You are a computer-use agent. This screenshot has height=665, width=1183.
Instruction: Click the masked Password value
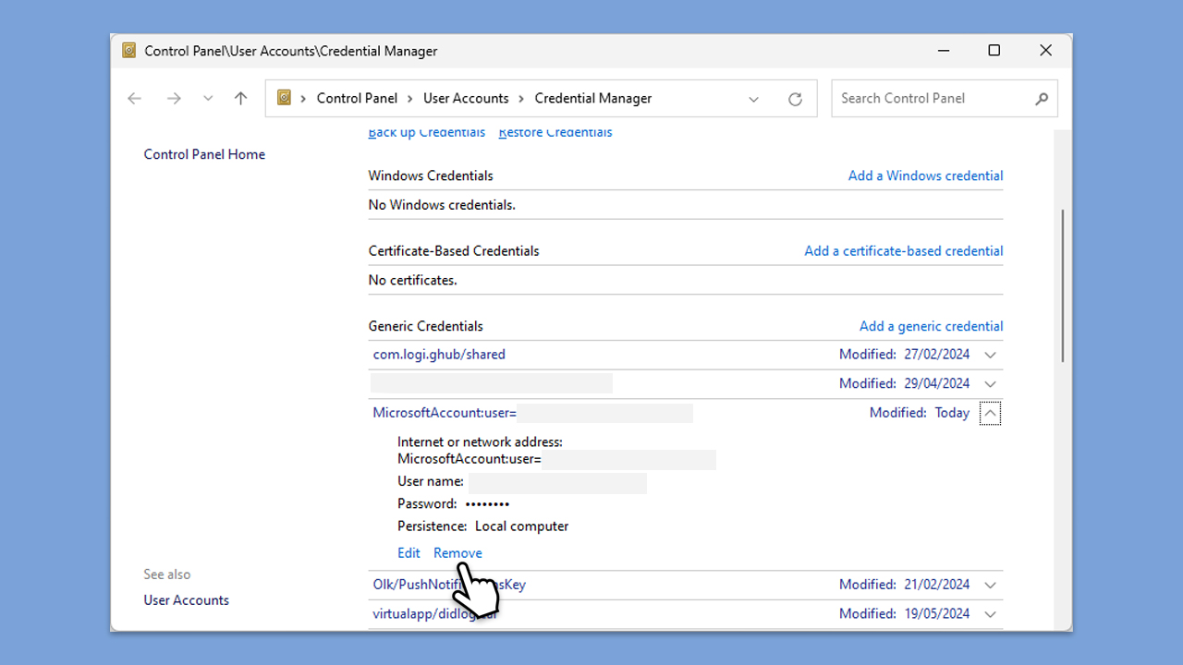[487, 504]
